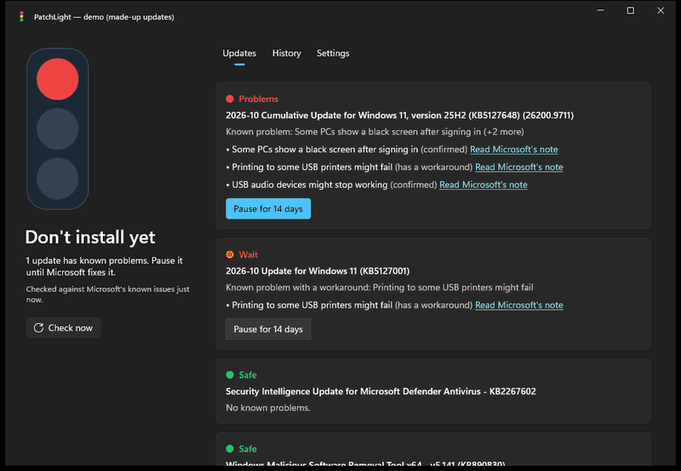
Task: Maximize the PatchLight window
Action: 631,10
